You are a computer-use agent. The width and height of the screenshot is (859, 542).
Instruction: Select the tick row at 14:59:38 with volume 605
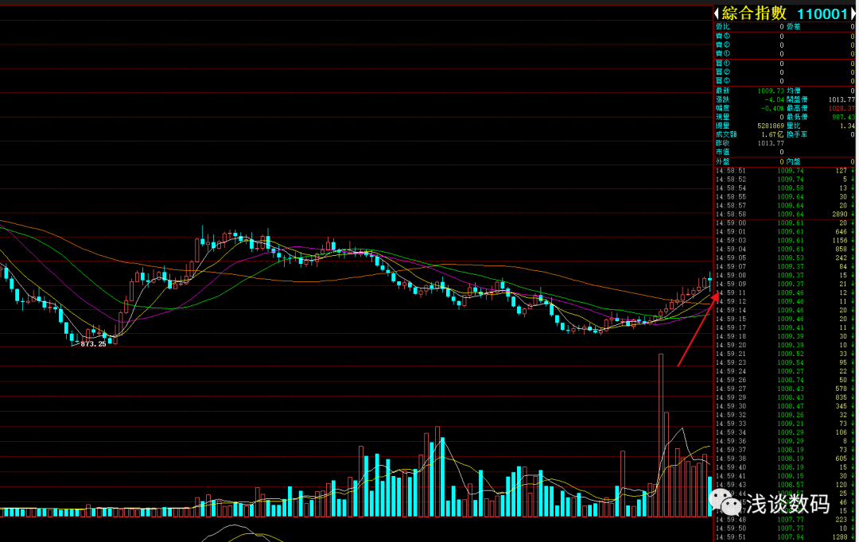click(x=784, y=459)
